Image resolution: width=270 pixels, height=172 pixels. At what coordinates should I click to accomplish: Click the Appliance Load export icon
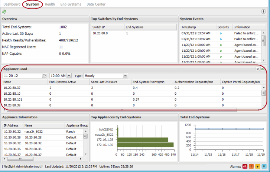(263, 69)
